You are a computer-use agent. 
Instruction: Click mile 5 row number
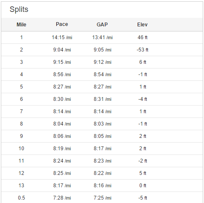(x=21, y=87)
